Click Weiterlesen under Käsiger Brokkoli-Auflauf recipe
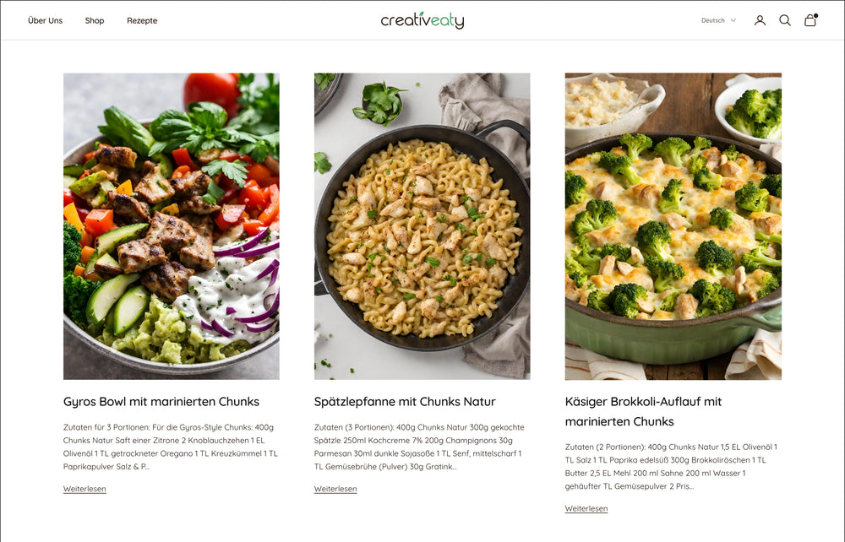This screenshot has height=542, width=845. click(586, 508)
